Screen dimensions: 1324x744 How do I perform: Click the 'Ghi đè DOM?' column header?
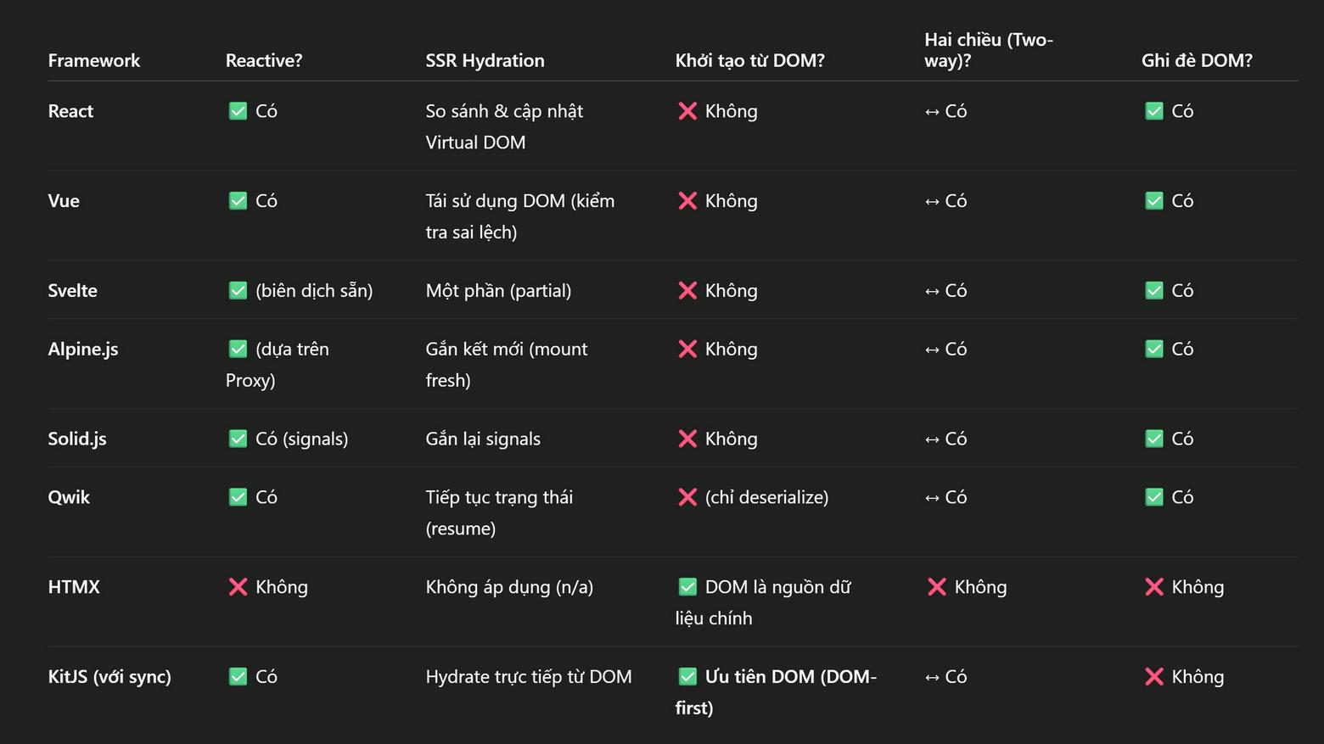click(1197, 60)
